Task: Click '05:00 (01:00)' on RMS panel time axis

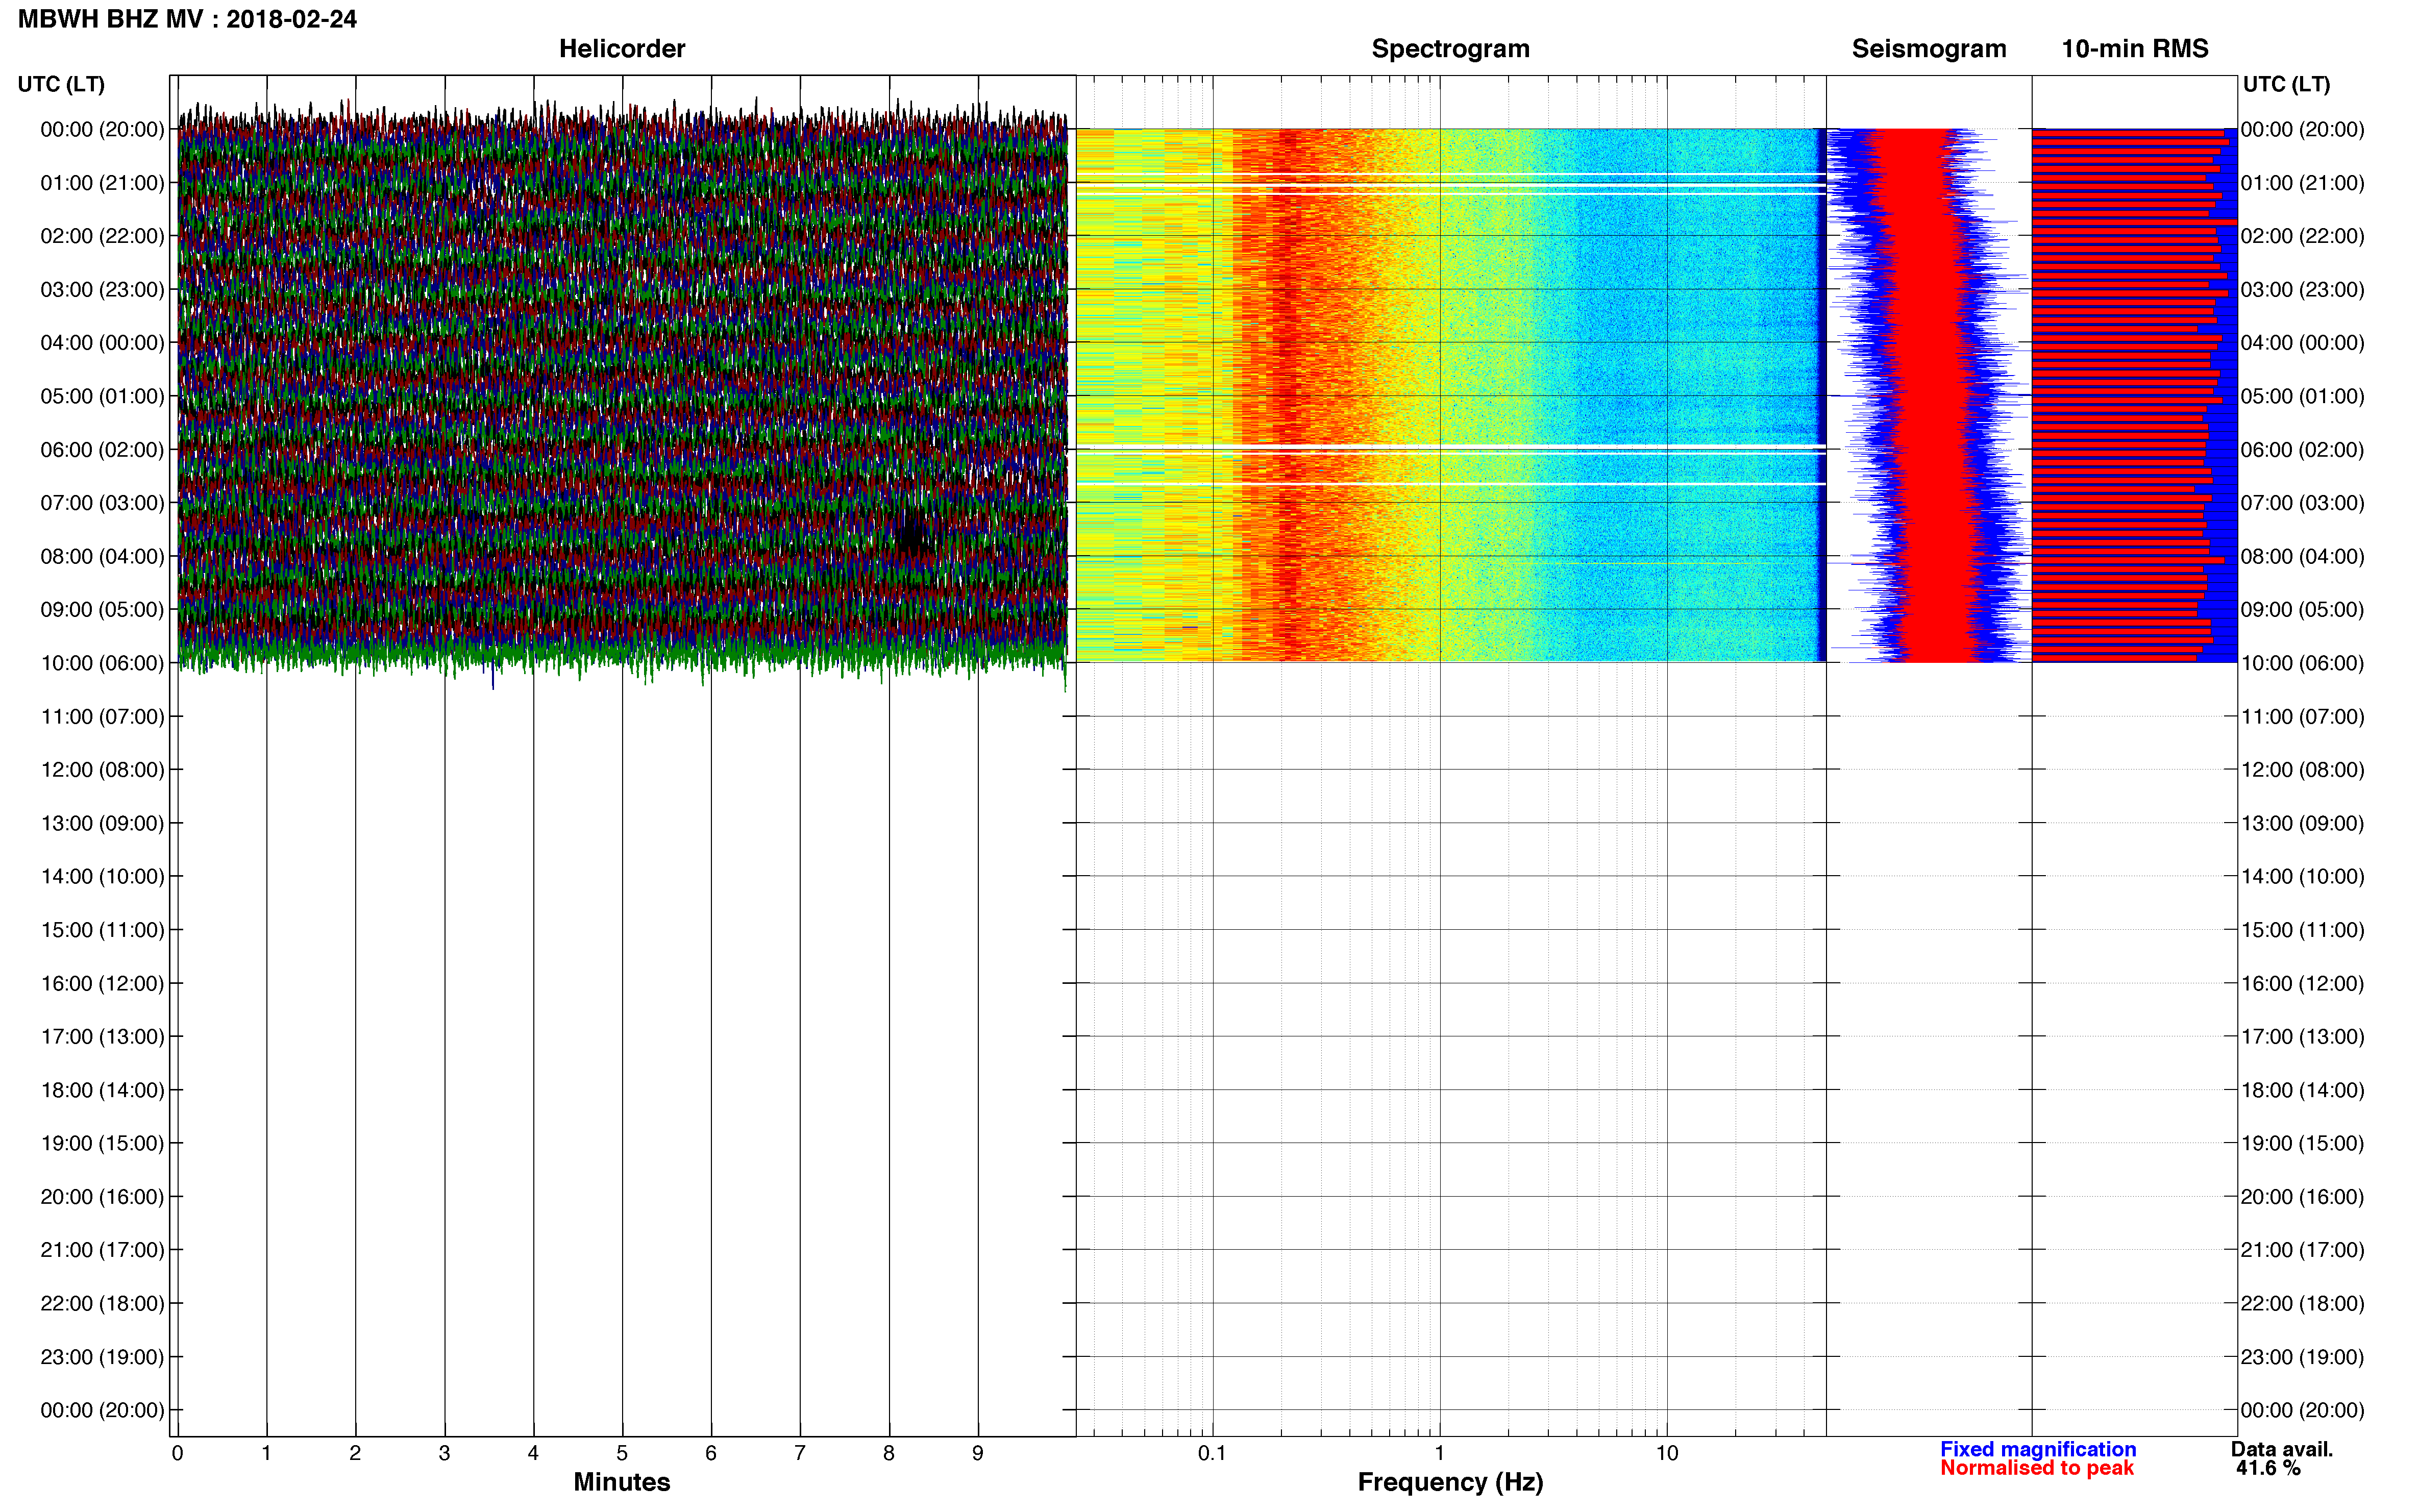Action: click(x=2302, y=396)
